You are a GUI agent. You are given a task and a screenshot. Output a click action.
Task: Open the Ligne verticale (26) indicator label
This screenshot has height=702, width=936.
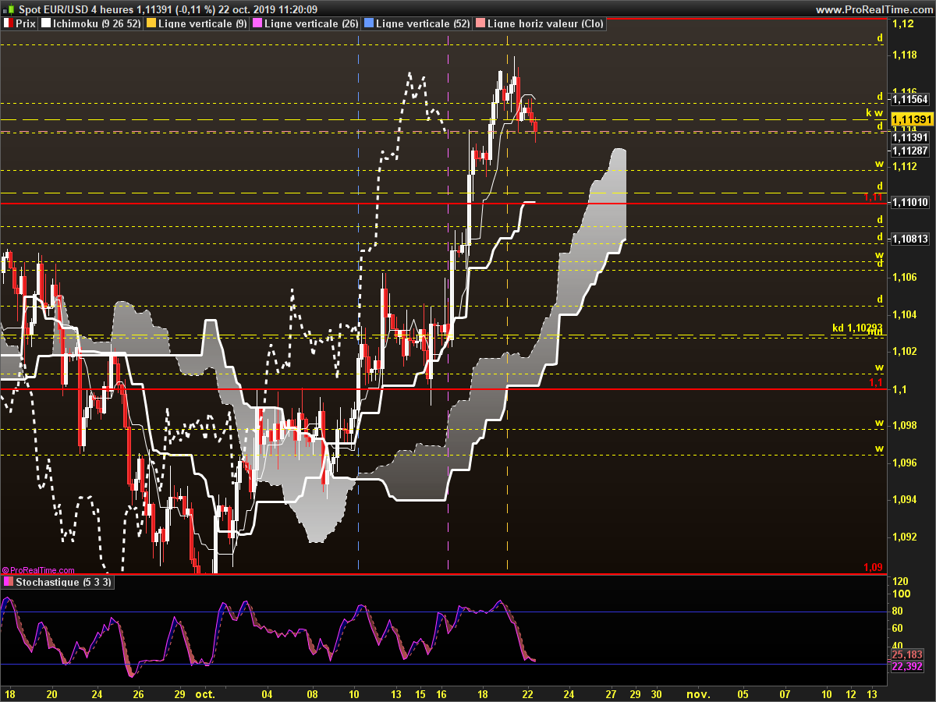pyautogui.click(x=311, y=24)
